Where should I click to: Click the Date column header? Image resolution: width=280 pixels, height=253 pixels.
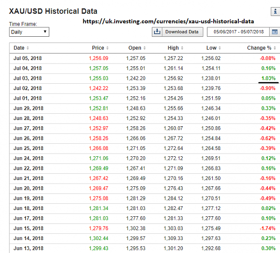[19, 48]
